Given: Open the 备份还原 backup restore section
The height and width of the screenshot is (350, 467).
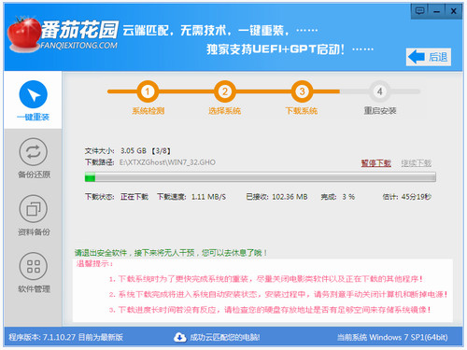Looking at the screenshot, I should (x=34, y=158).
